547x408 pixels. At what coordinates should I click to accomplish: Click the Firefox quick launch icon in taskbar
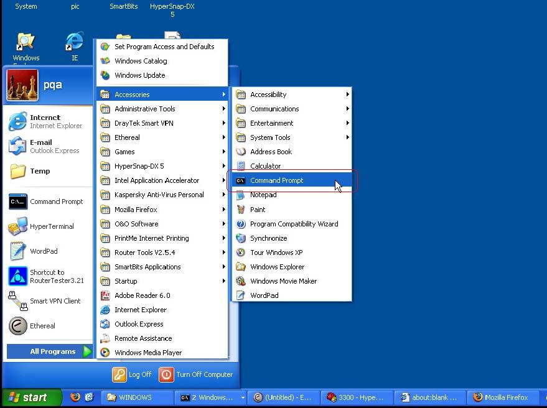[75, 397]
